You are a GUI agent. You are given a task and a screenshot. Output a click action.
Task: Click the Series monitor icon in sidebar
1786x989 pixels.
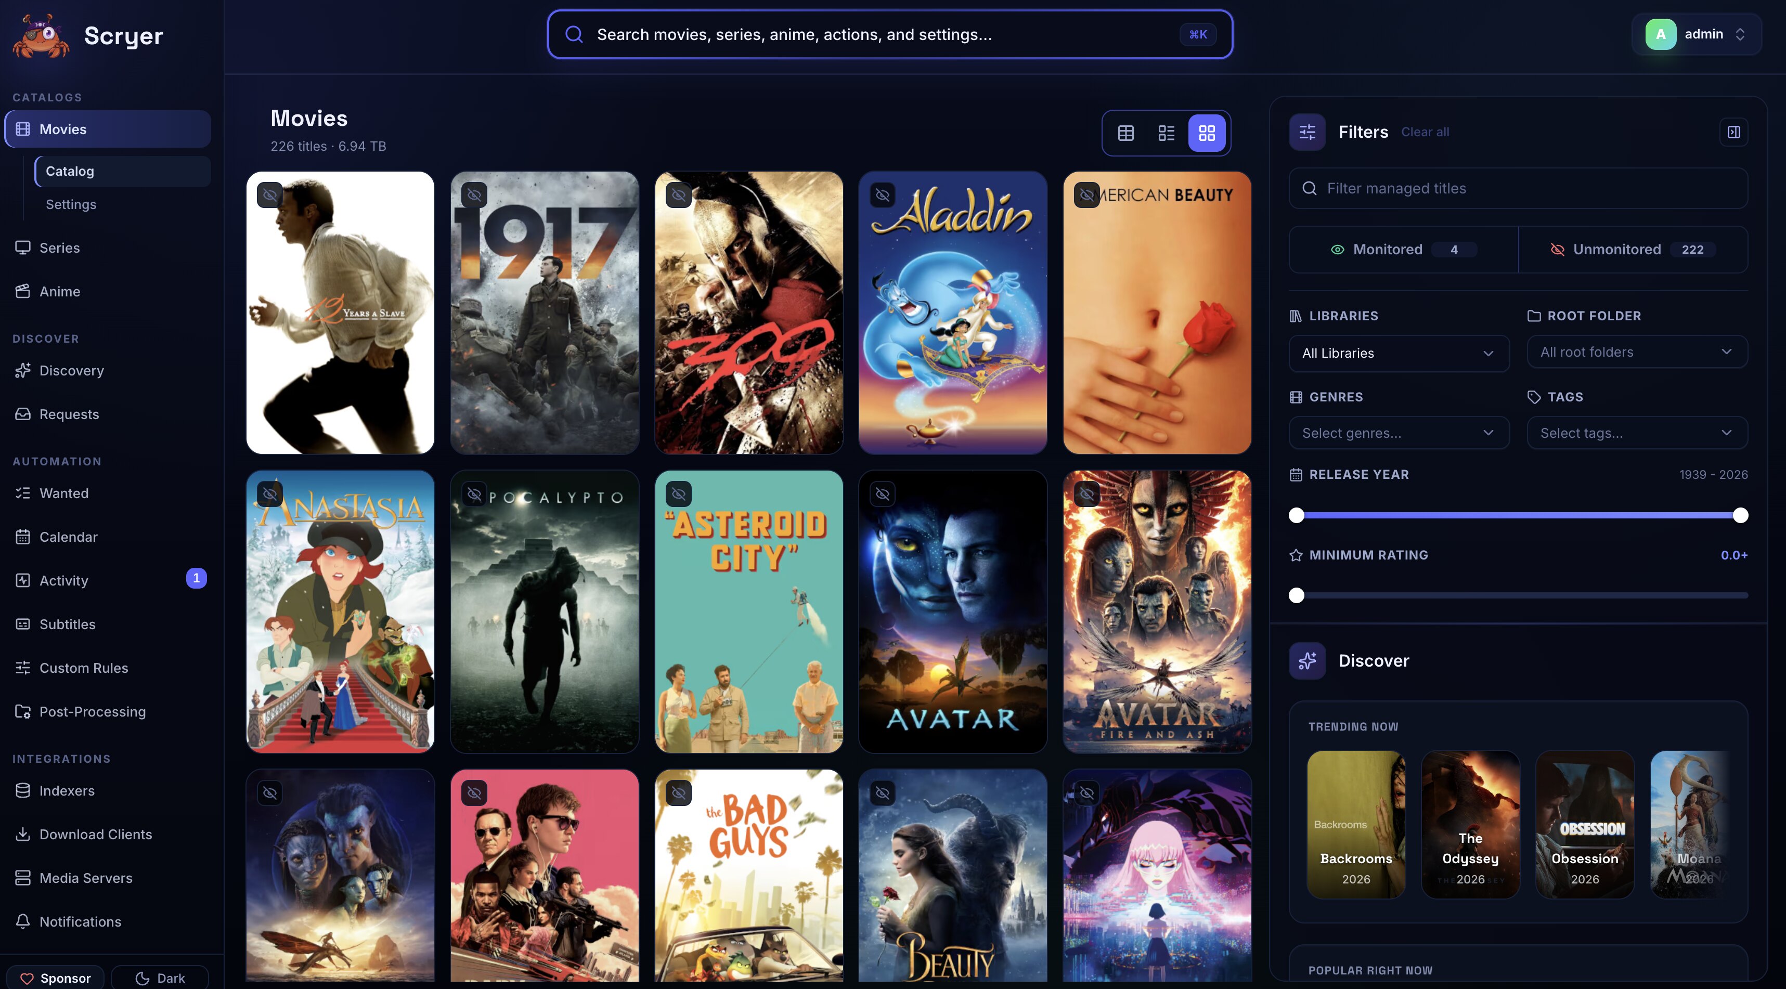click(23, 248)
